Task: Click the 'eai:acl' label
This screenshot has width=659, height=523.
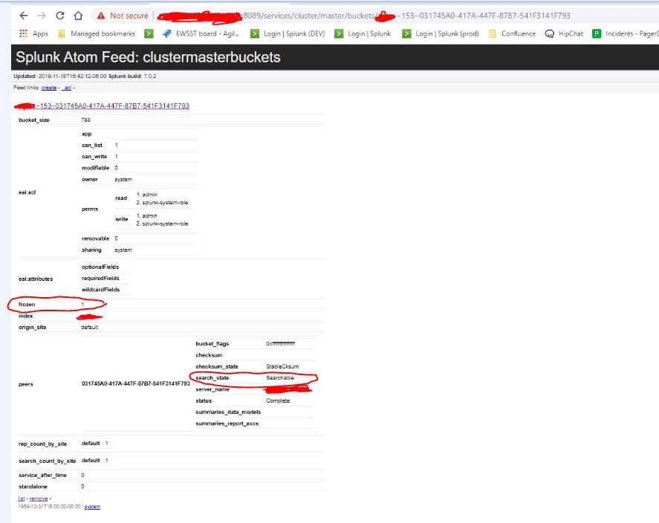Action: (x=27, y=192)
